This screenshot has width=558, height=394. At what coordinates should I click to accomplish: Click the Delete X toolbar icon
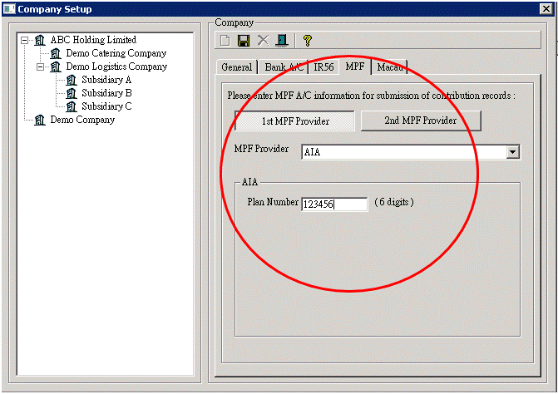263,40
